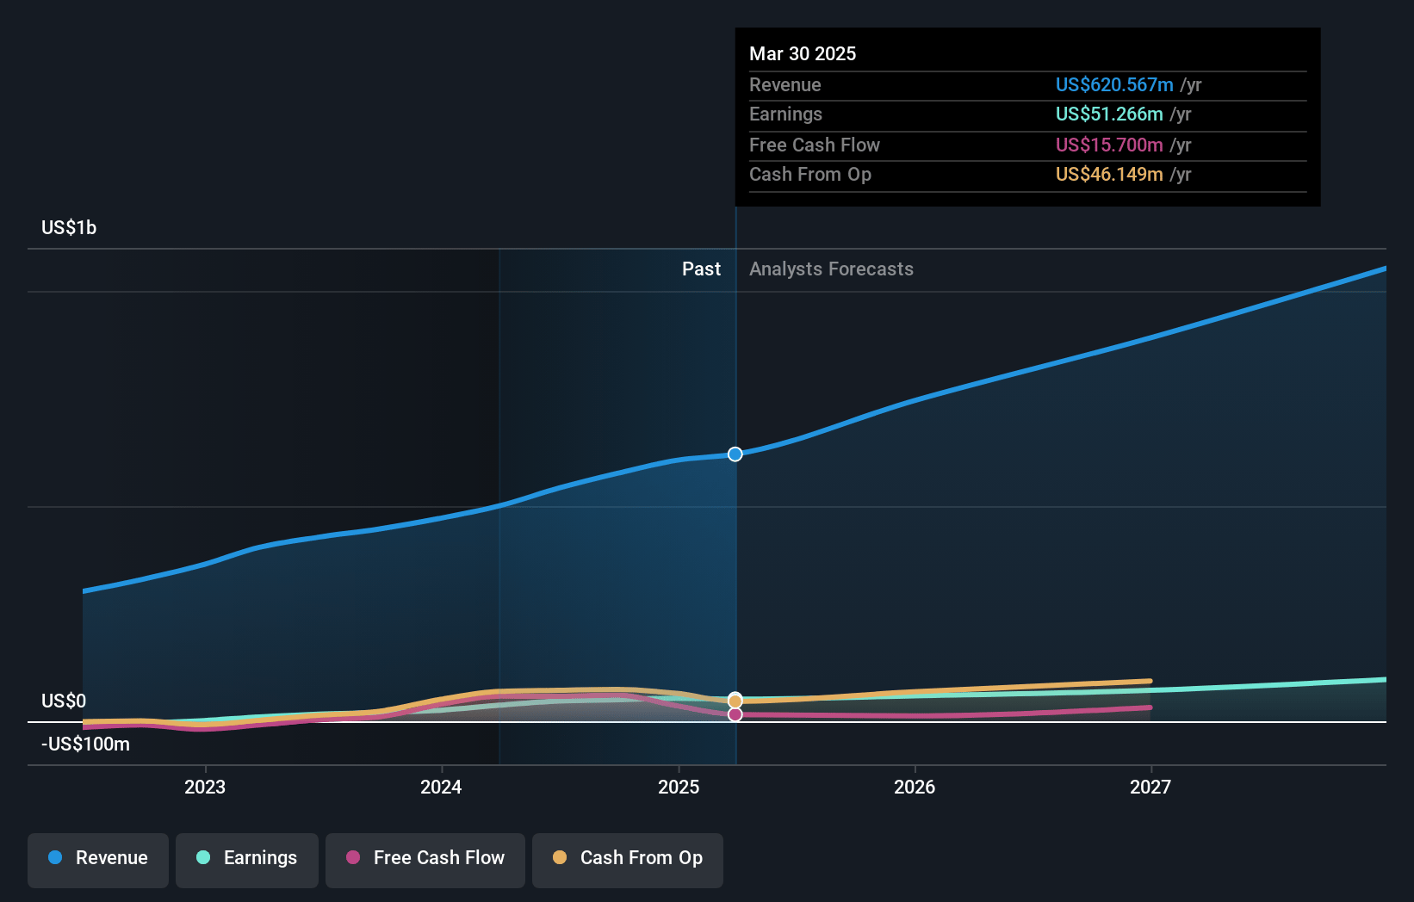Click the US$1b y-axis label
Image resolution: width=1414 pixels, height=902 pixels.
coord(69,228)
